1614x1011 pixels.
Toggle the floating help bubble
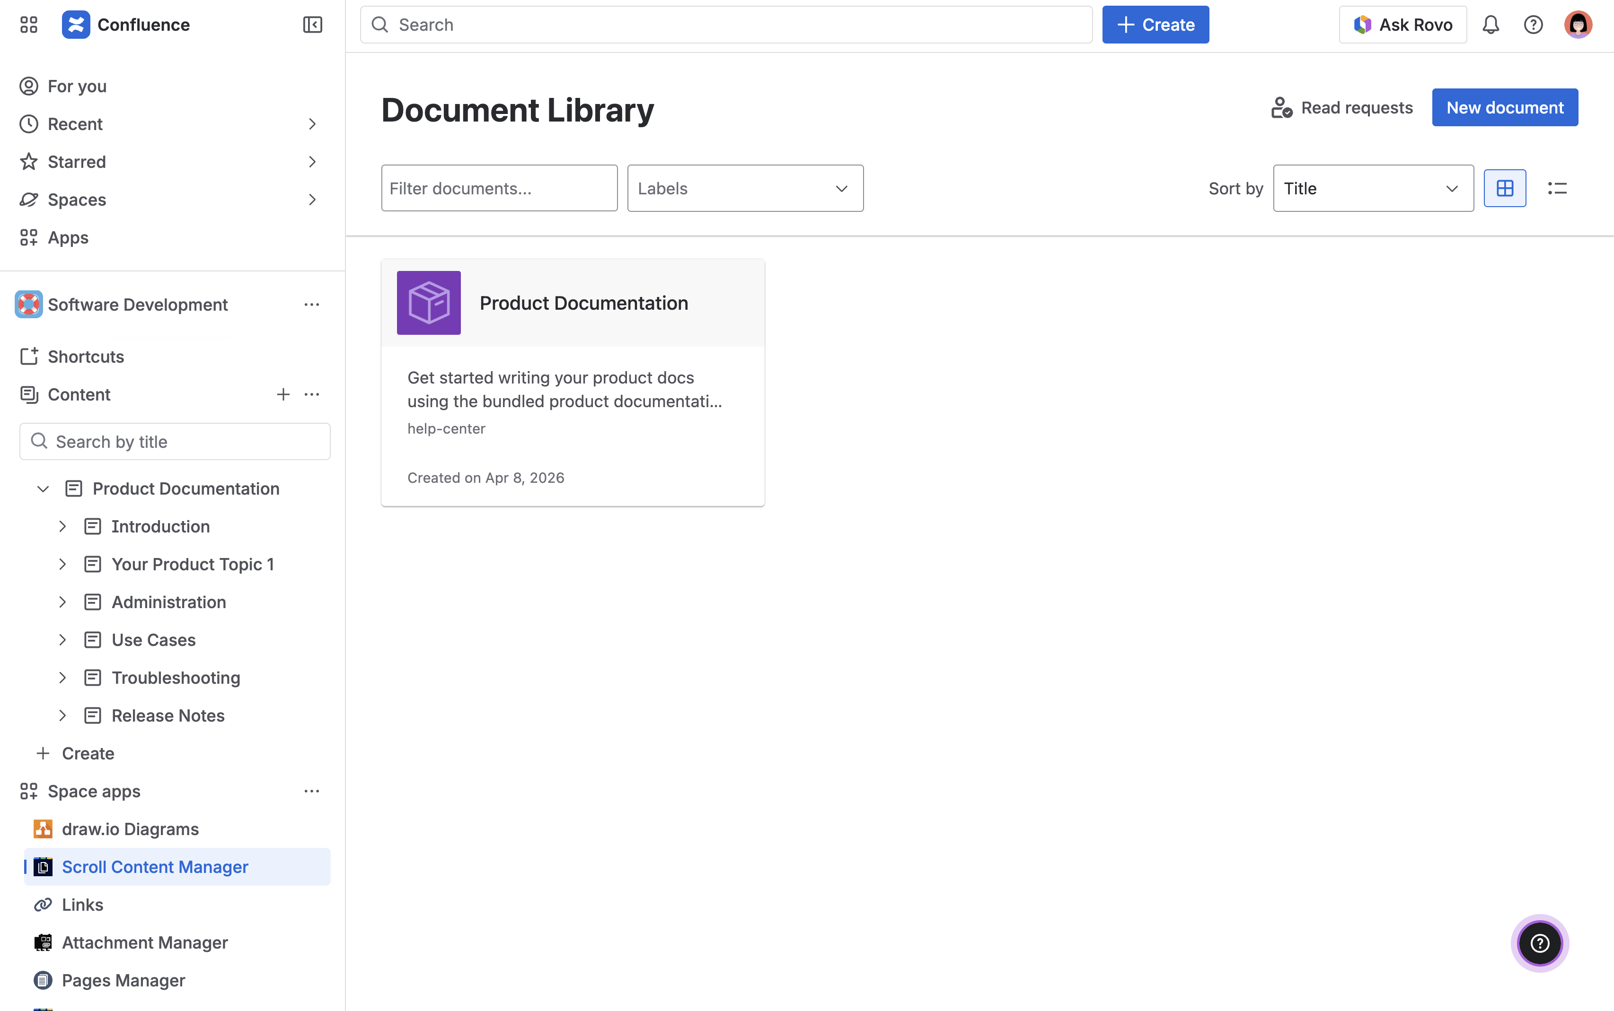point(1539,943)
